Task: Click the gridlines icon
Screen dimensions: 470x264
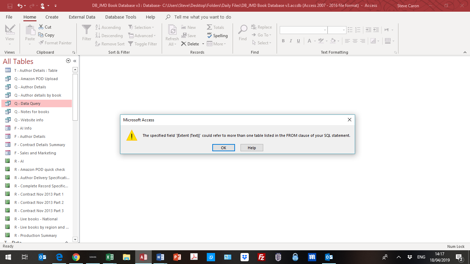Action: tap(373, 41)
